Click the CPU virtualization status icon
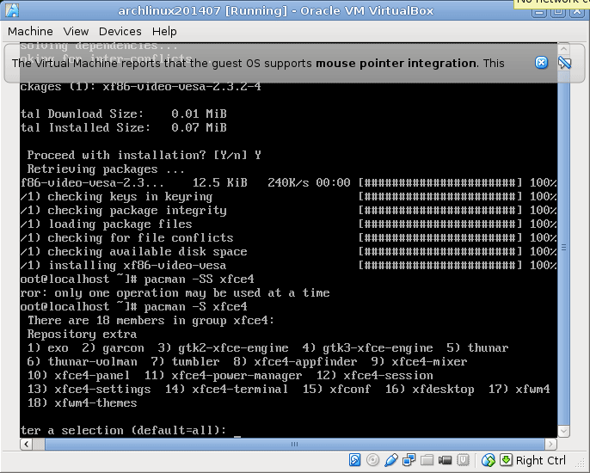 click(x=464, y=460)
